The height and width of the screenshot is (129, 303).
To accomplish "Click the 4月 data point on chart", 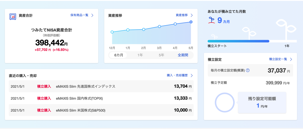I will [x=175, y=24].
